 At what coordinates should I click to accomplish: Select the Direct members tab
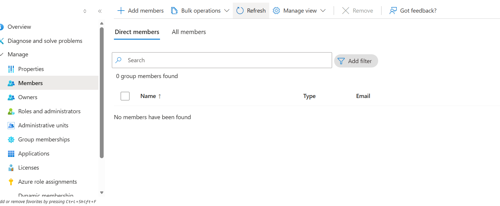tap(137, 32)
